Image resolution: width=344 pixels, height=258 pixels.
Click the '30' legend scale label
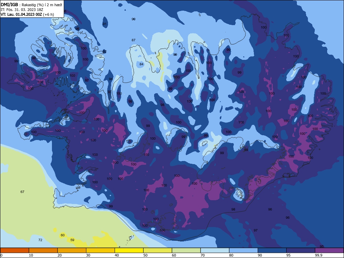88,255
